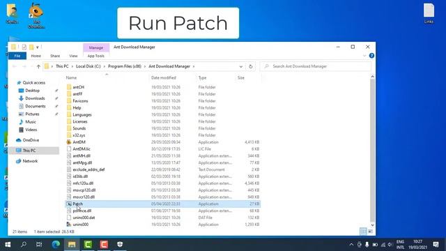Select Quick access in navigation pane

33,82
